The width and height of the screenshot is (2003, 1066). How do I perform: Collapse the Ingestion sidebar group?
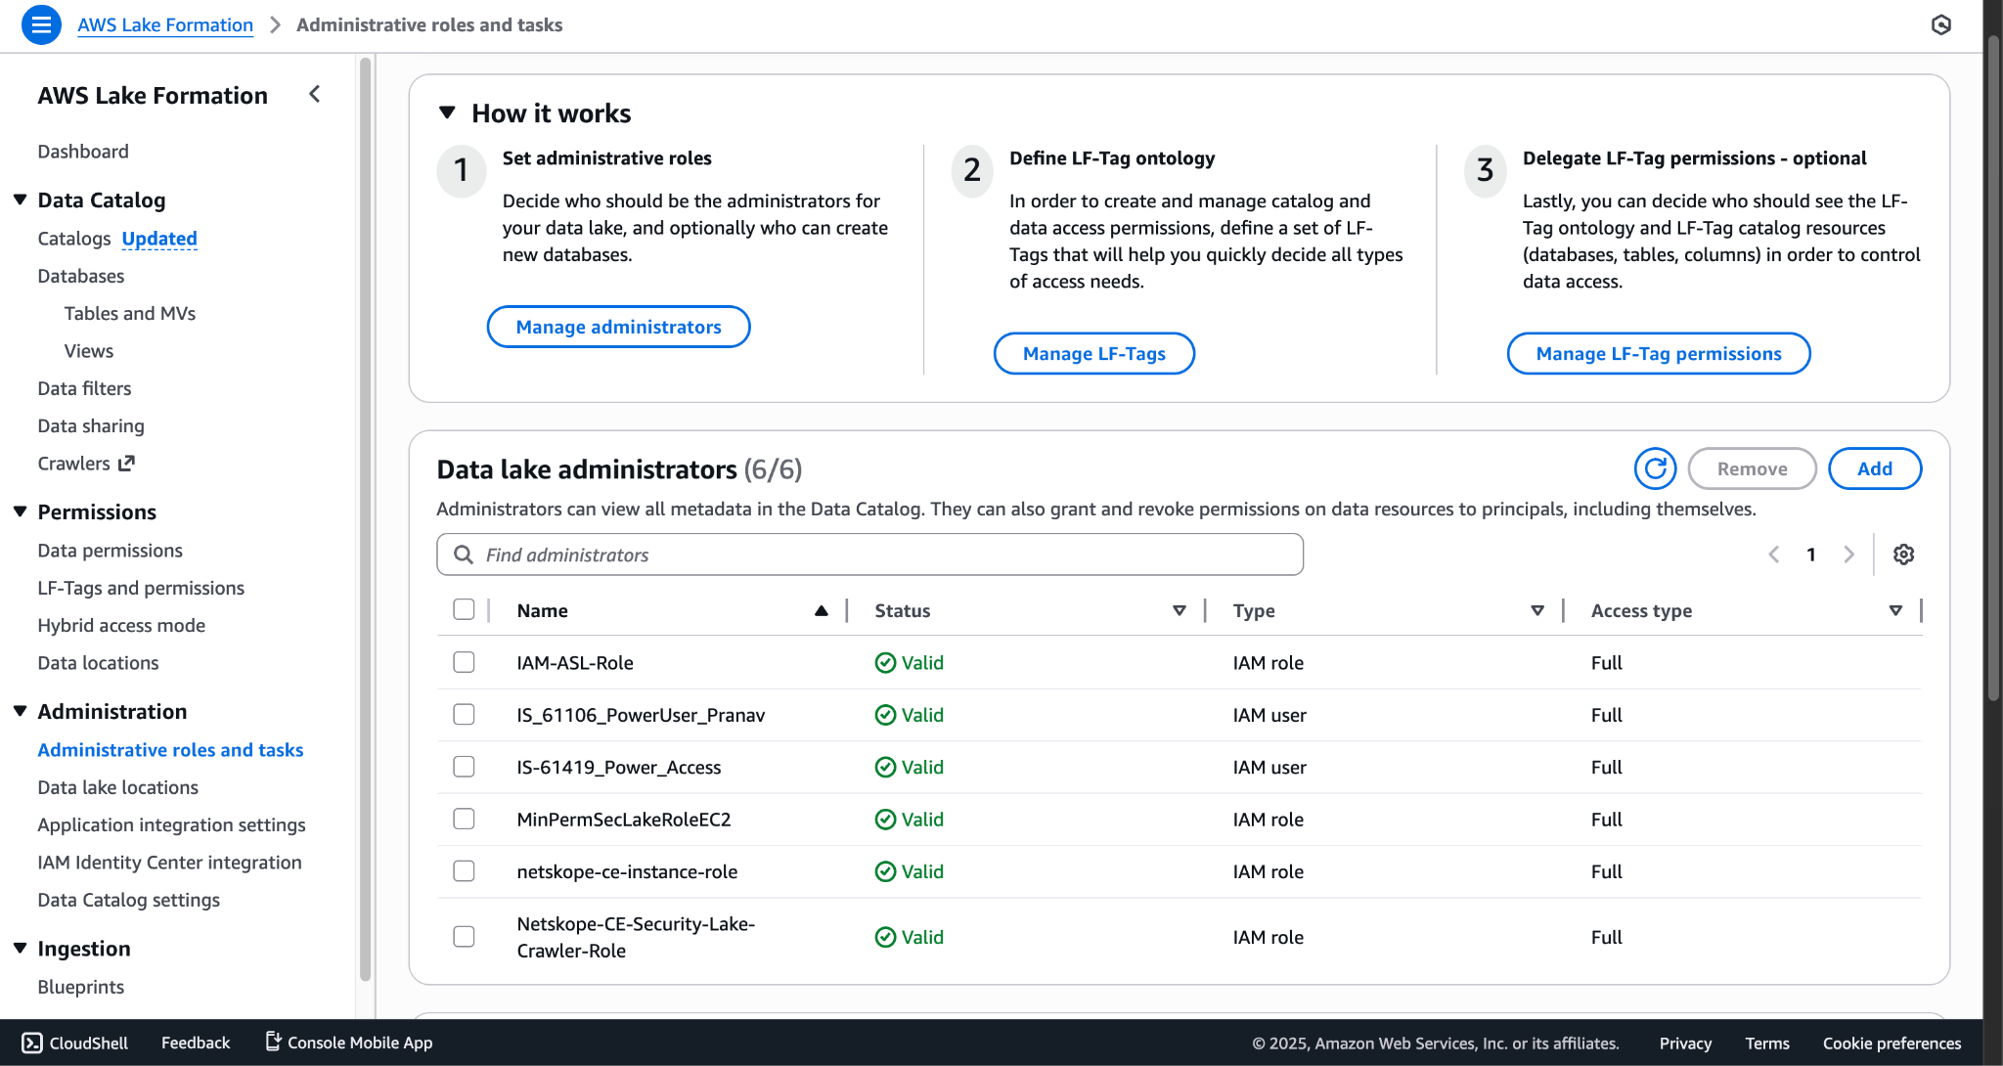click(20, 948)
